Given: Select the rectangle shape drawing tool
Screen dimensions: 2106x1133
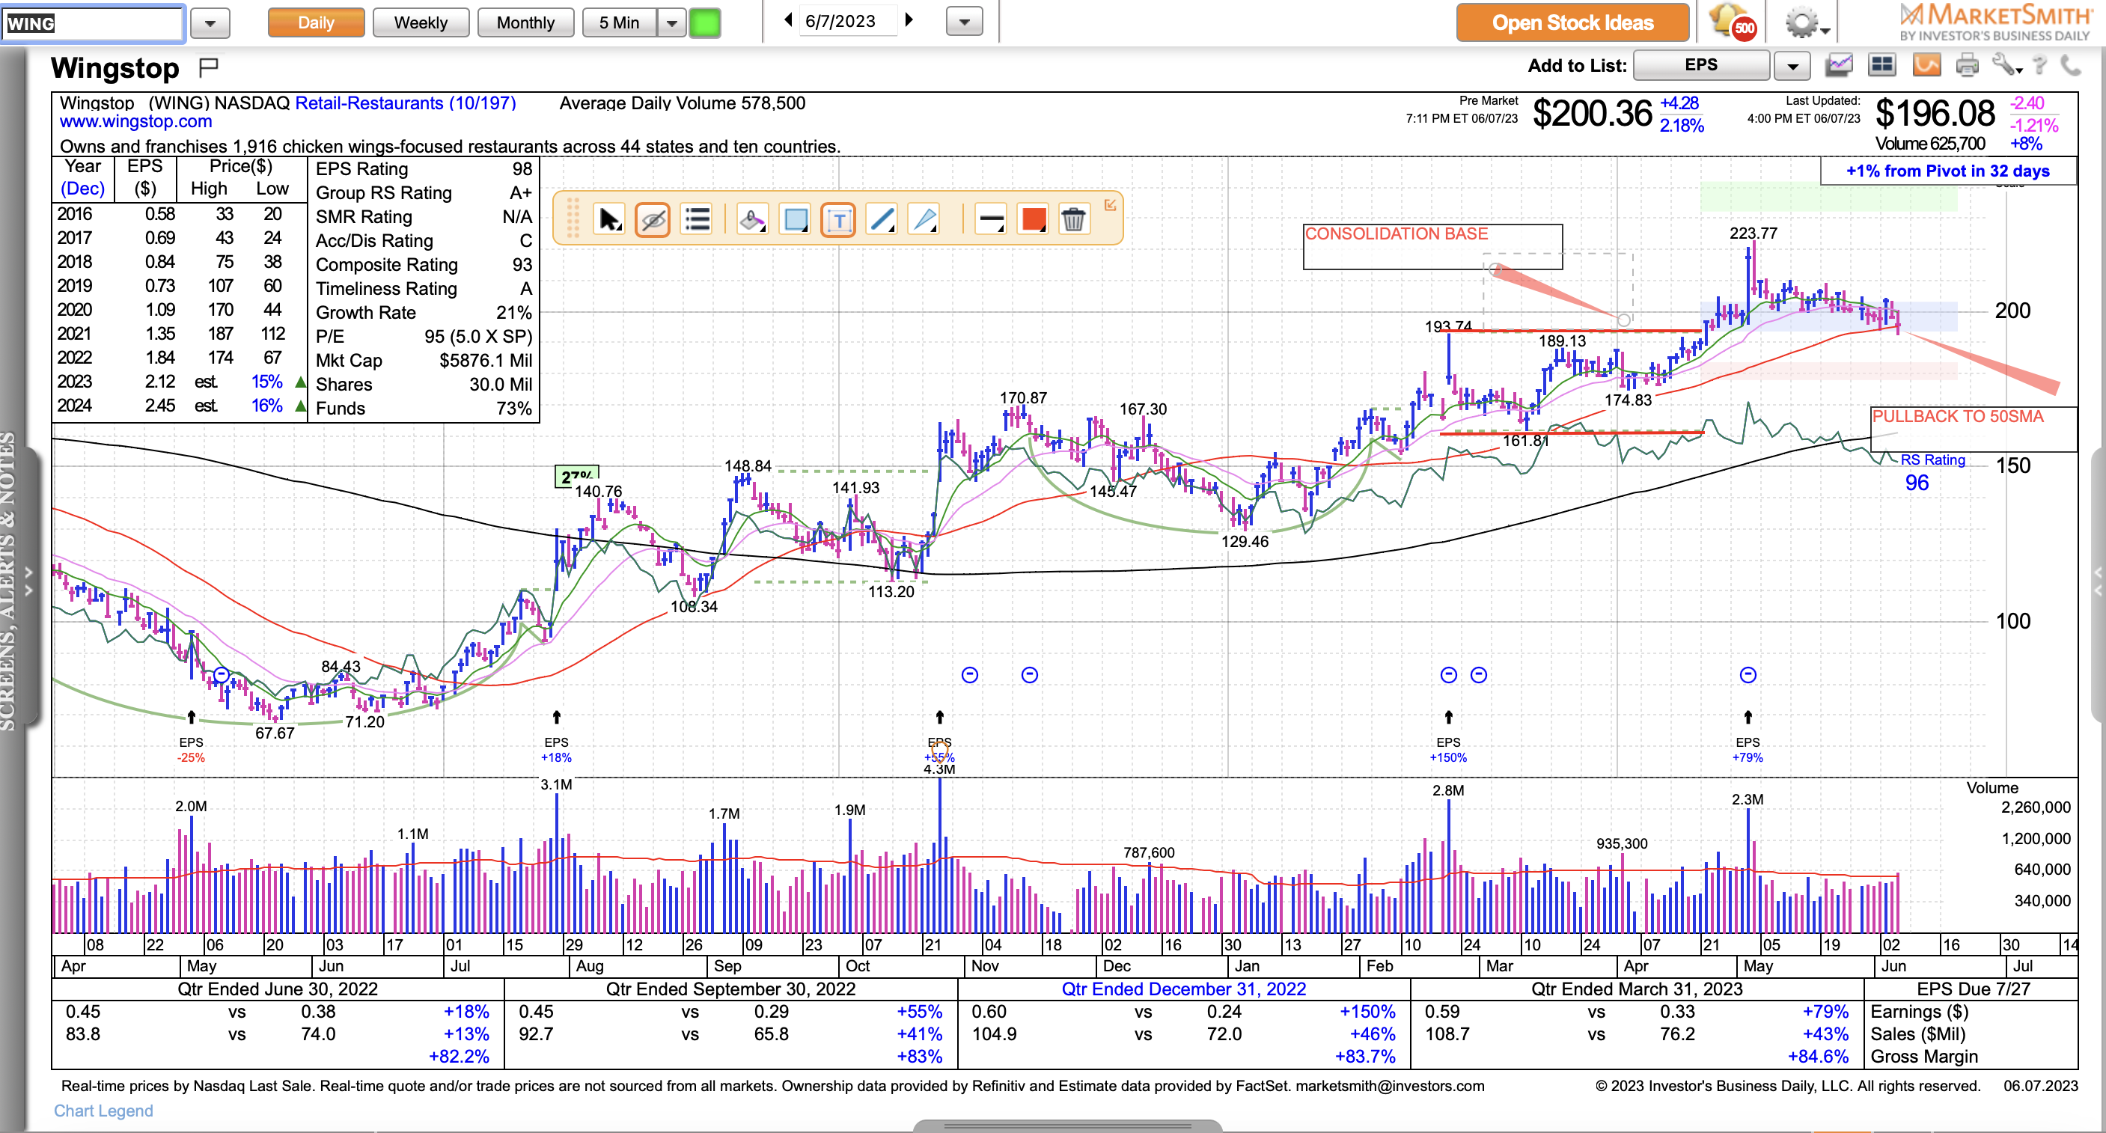Looking at the screenshot, I should (796, 219).
